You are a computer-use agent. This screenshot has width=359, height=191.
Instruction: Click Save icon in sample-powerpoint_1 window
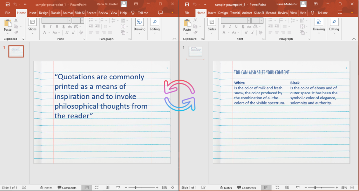(x=7, y=4)
